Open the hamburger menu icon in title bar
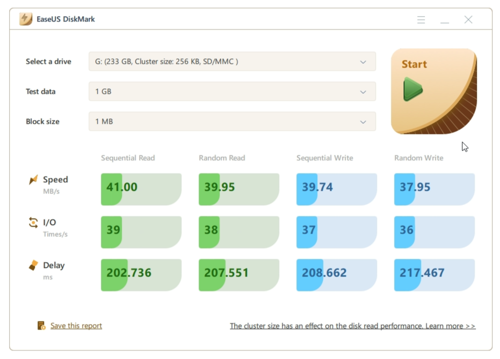 [x=421, y=20]
